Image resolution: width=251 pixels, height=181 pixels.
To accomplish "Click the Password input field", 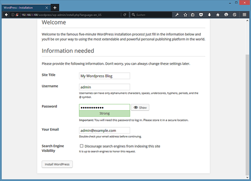I will tap(105, 108).
